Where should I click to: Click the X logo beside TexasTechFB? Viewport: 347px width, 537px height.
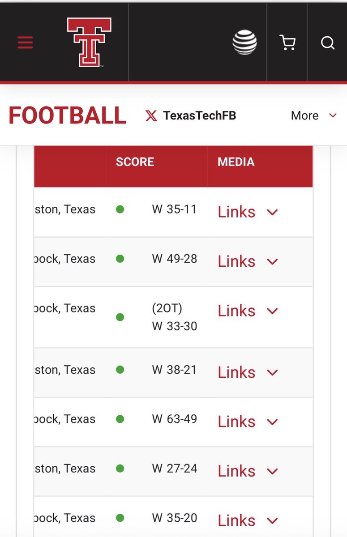pyautogui.click(x=151, y=116)
